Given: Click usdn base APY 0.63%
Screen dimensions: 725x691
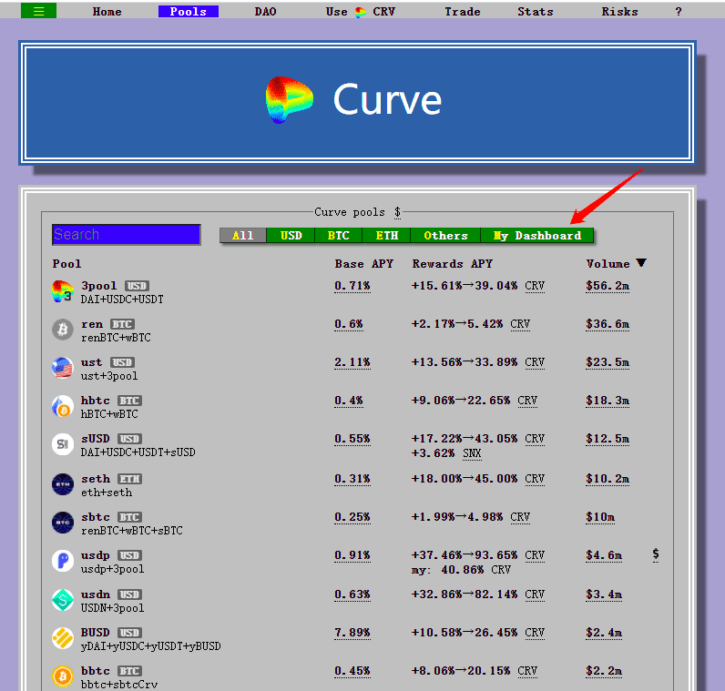Looking at the screenshot, I should (352, 594).
